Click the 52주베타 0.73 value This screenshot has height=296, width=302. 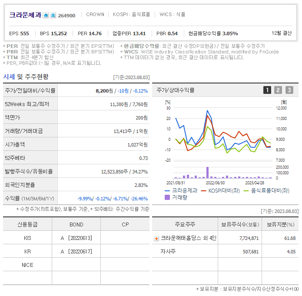pos(143,158)
